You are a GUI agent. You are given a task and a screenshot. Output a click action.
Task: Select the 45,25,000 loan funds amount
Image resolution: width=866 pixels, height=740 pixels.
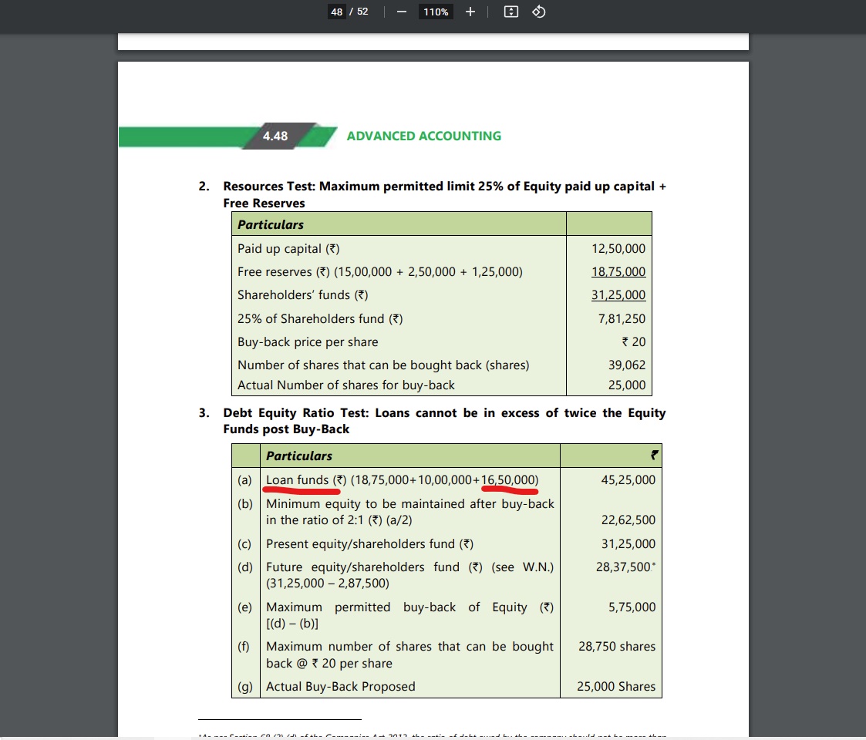[628, 480]
